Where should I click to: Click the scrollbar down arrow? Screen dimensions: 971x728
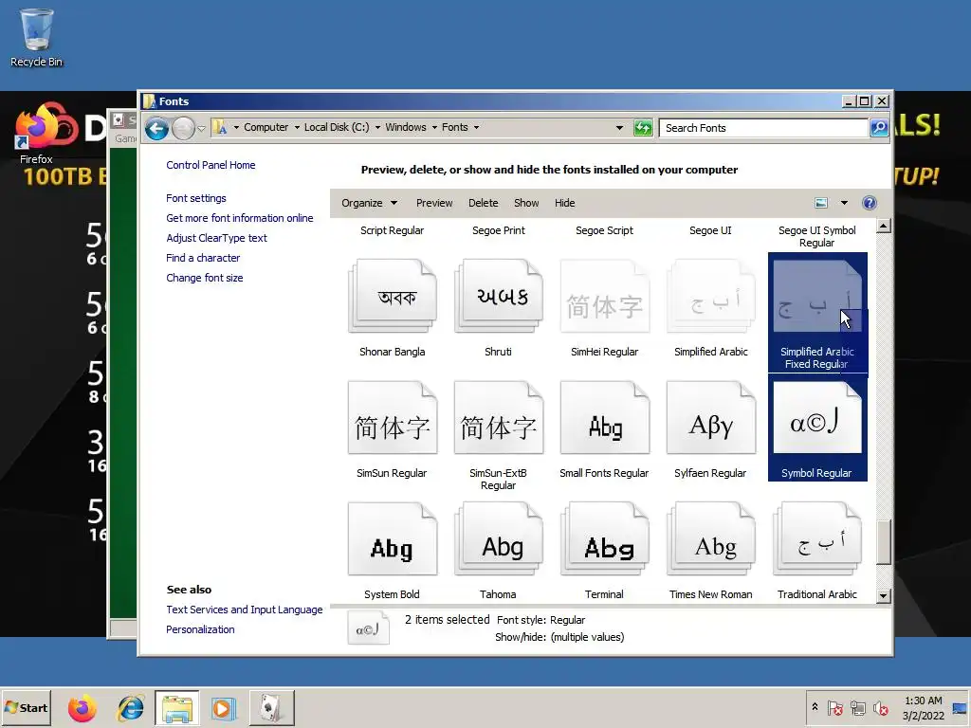(884, 596)
